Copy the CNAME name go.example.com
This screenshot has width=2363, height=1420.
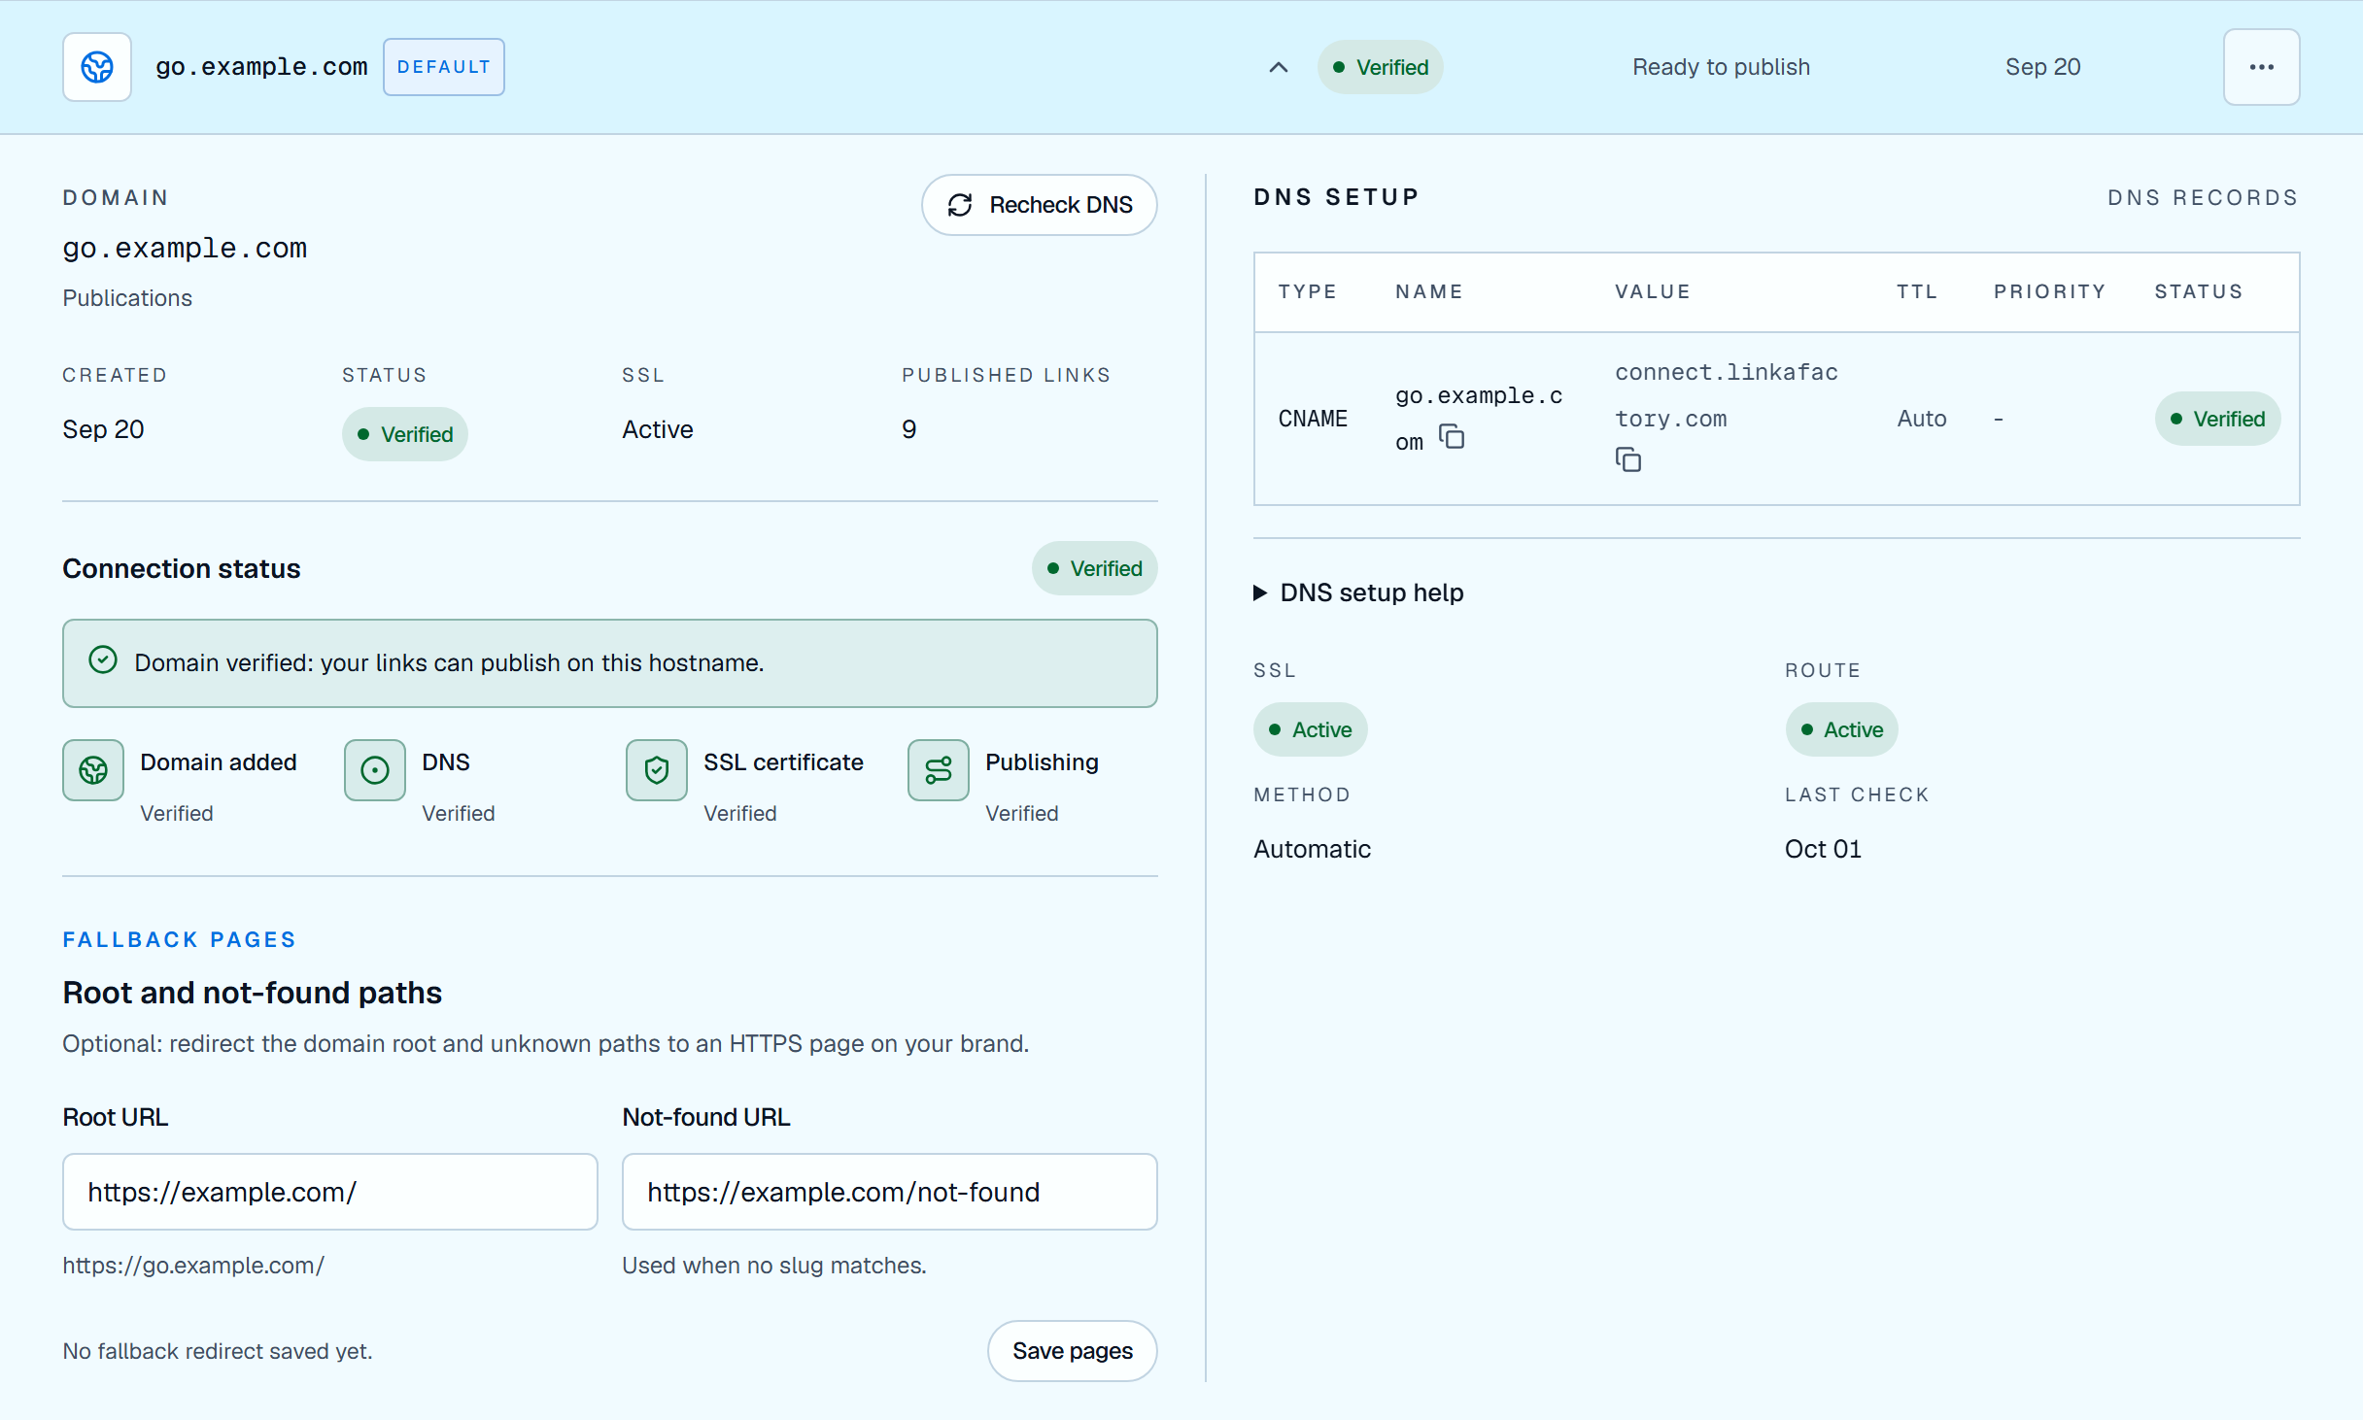pyautogui.click(x=1452, y=437)
